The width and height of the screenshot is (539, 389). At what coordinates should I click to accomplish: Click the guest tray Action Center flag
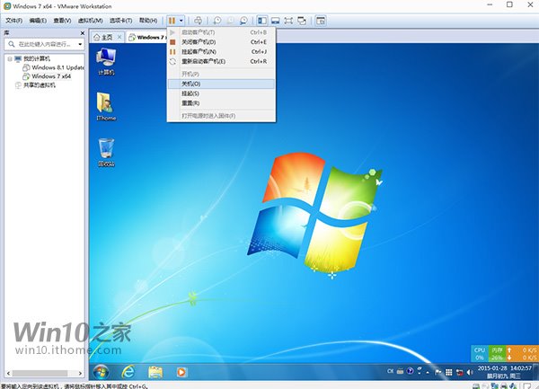click(x=438, y=372)
